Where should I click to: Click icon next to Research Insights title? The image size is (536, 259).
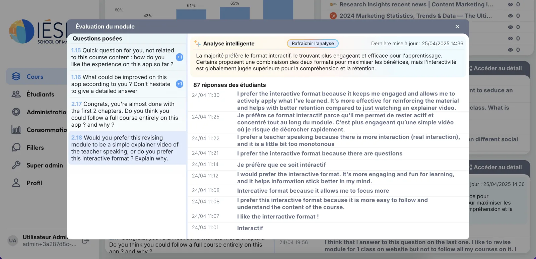coord(333,4)
